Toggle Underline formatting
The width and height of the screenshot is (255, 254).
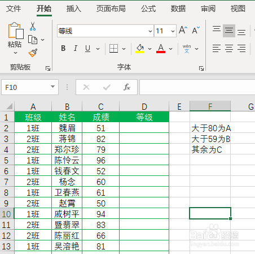coord(87,49)
